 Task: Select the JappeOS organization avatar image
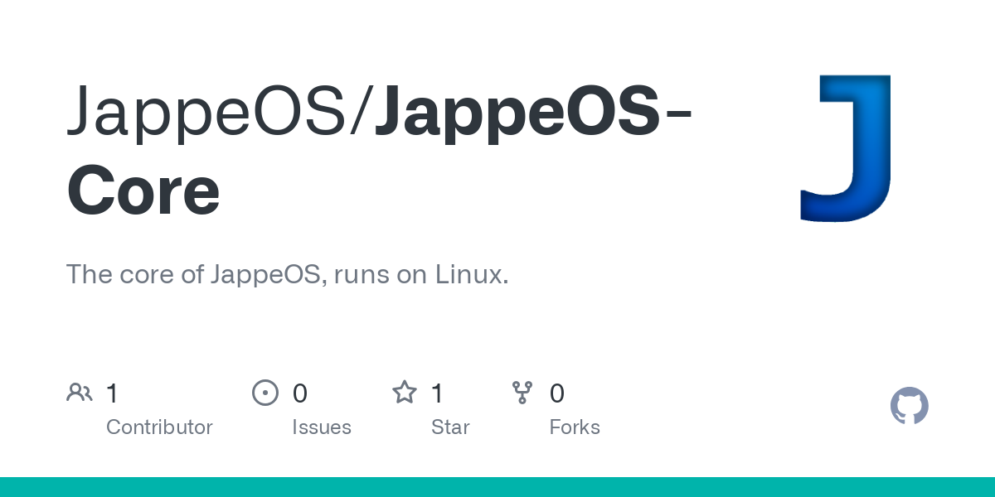click(845, 147)
